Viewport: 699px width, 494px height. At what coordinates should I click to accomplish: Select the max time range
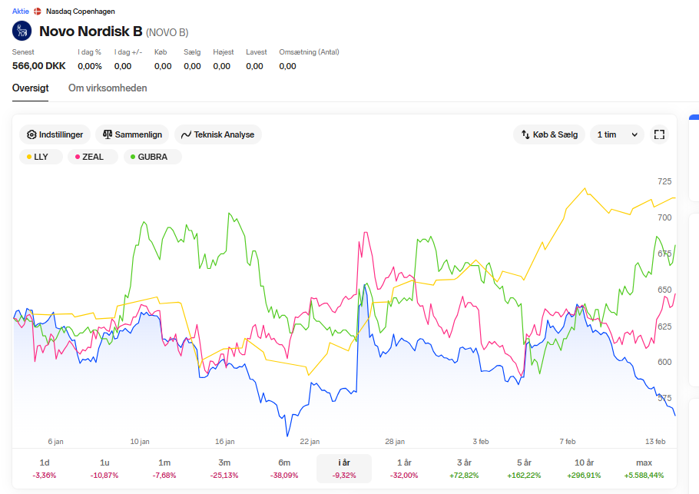(644, 469)
